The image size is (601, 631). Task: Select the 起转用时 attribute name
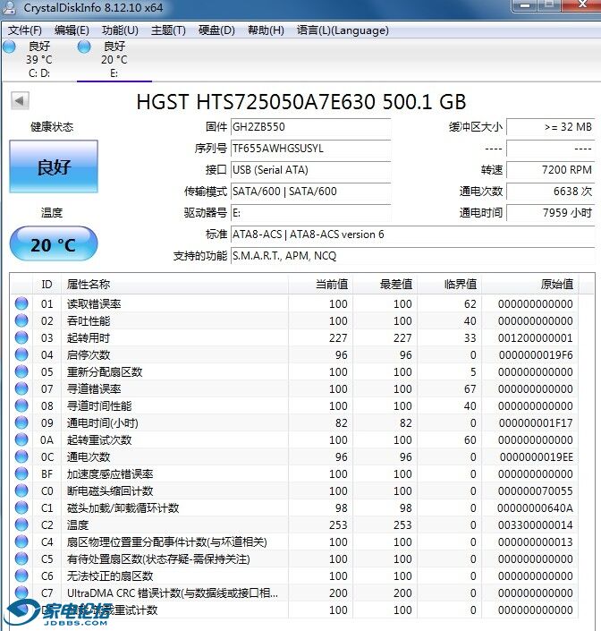89,338
